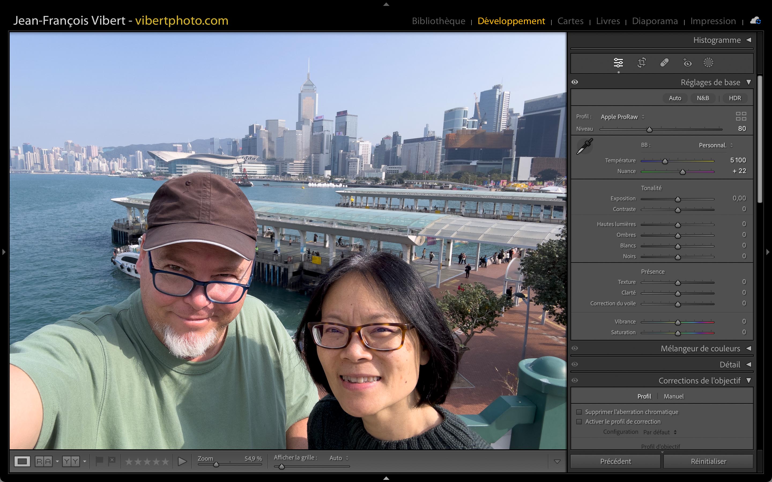Pick the white balance eyedropper
Image resolution: width=772 pixels, height=482 pixels.
[x=584, y=146]
